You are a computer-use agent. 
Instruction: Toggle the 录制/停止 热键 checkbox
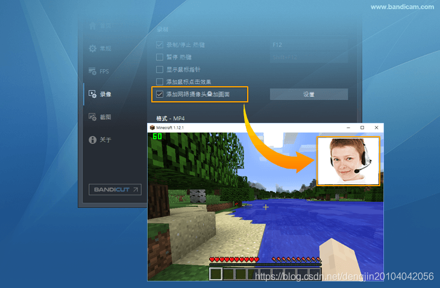point(160,45)
